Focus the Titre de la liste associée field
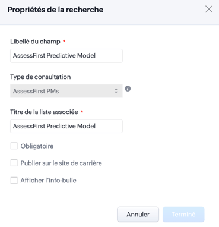Screen dimensions: 219x227 coord(66,126)
